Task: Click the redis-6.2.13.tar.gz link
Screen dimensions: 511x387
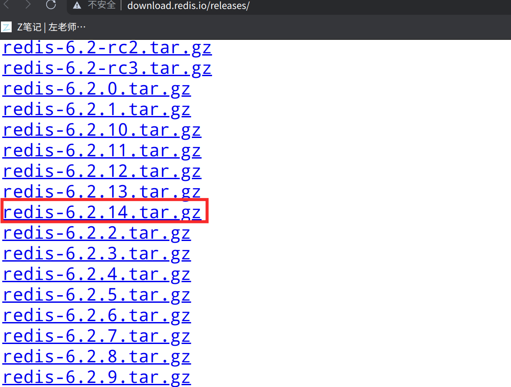Action: [102, 192]
